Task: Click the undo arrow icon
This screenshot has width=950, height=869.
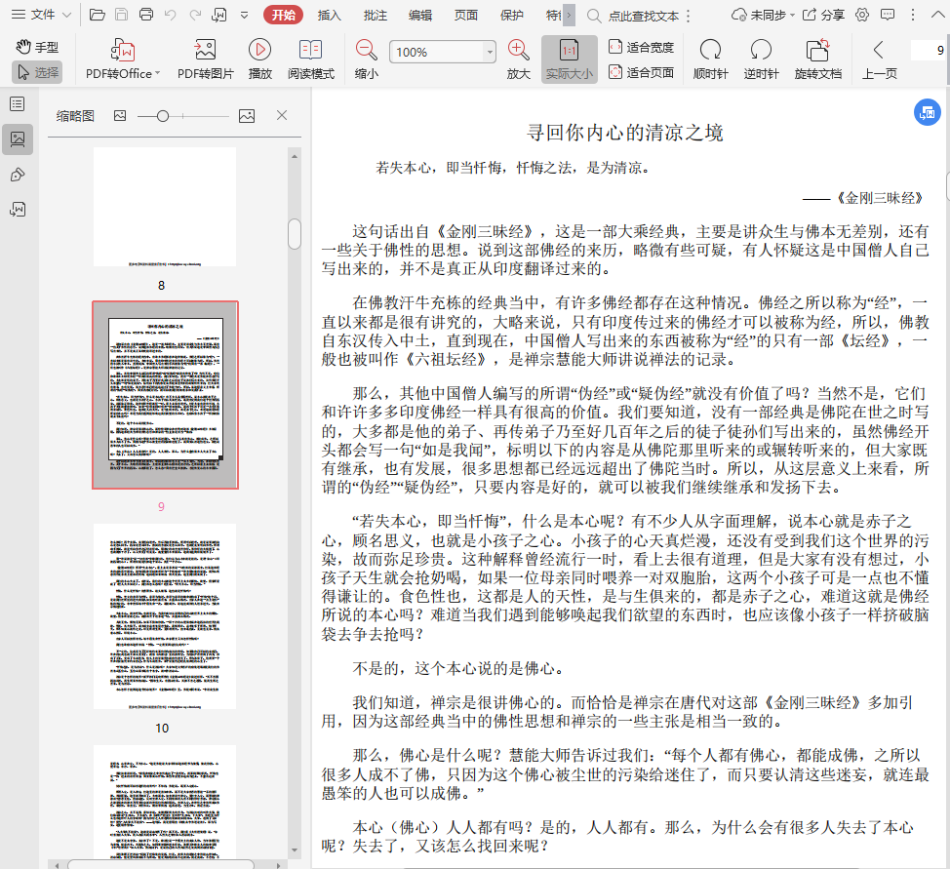Action: point(171,15)
